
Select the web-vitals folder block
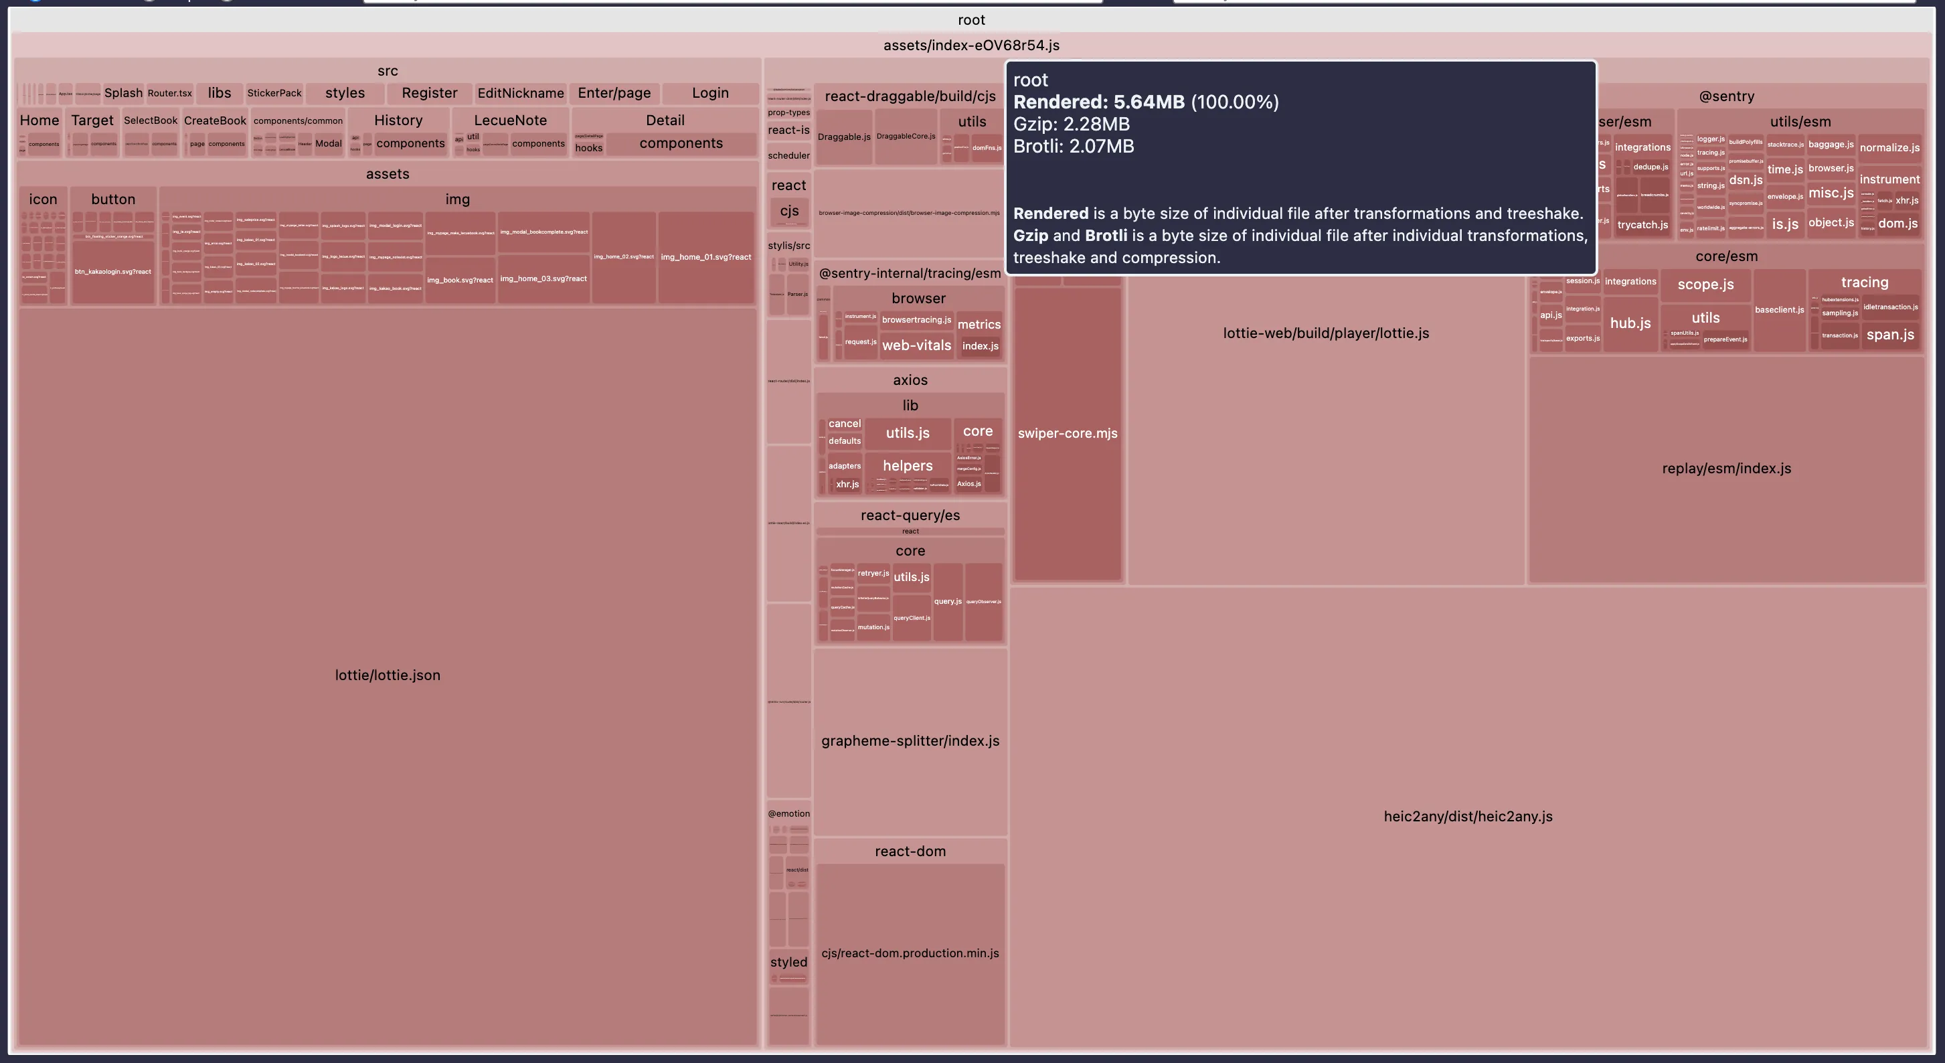(x=917, y=346)
